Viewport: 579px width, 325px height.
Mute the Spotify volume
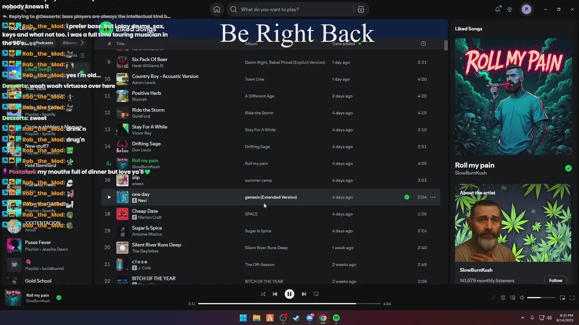click(x=522, y=298)
